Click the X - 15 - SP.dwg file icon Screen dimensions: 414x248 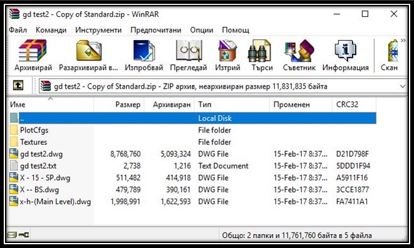coord(14,177)
